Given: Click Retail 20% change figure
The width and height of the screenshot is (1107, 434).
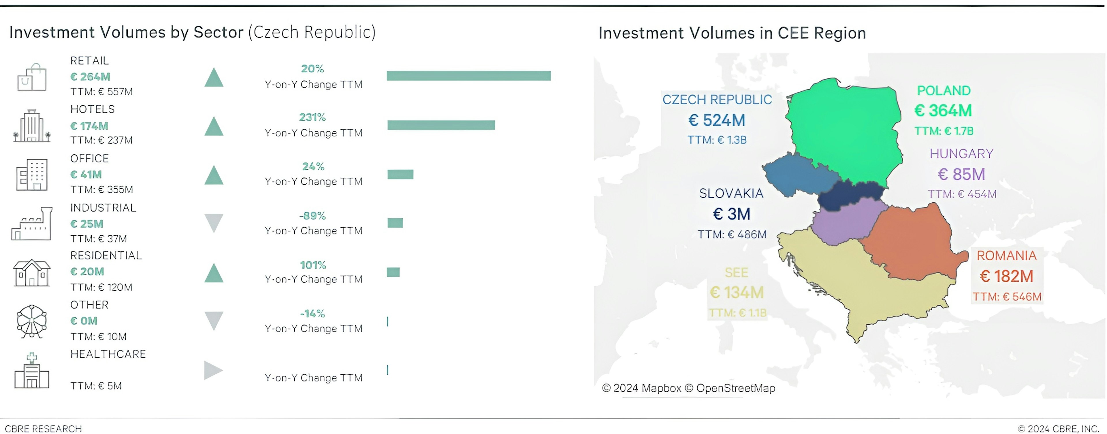Looking at the screenshot, I should pos(312,68).
